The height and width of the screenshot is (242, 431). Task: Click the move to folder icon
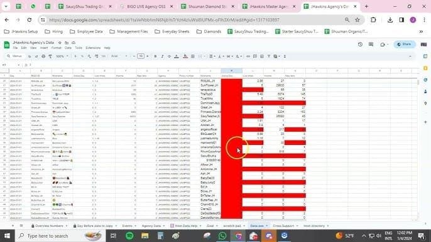point(67,43)
